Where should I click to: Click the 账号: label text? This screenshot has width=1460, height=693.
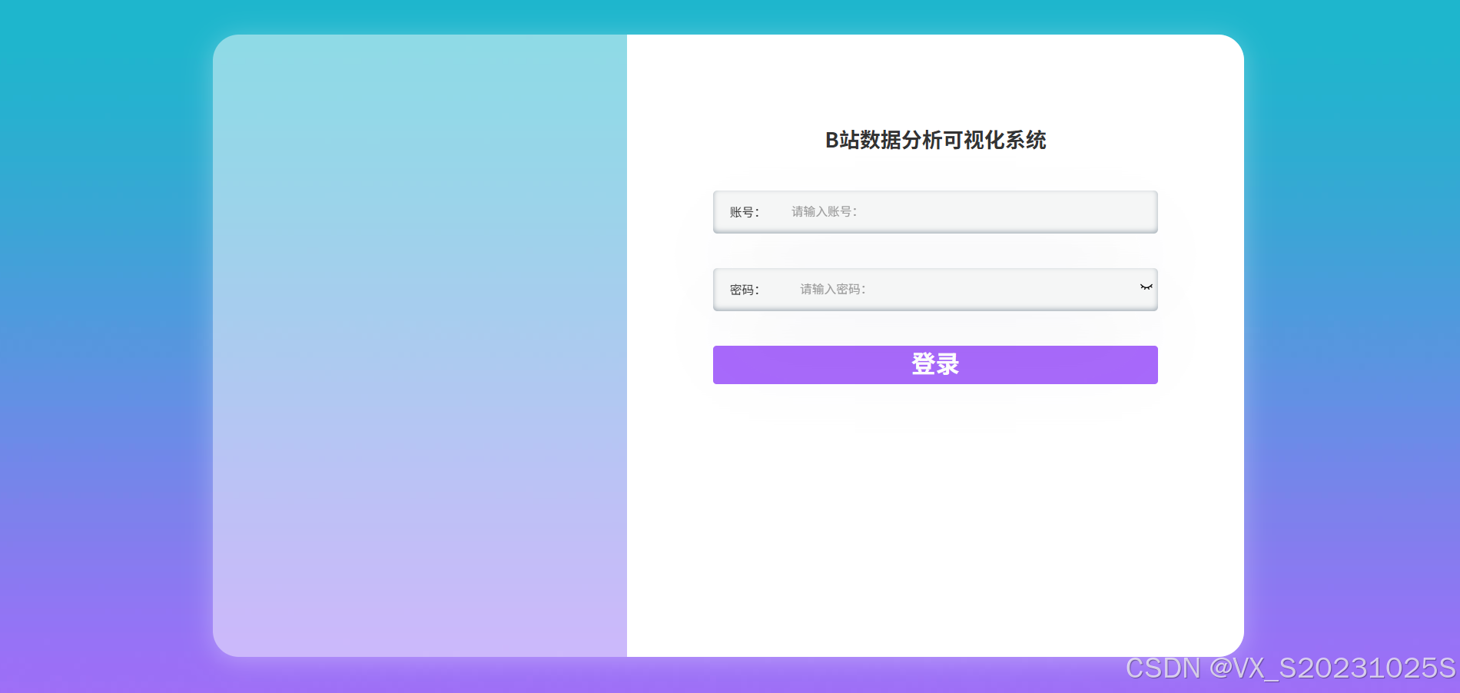click(745, 212)
